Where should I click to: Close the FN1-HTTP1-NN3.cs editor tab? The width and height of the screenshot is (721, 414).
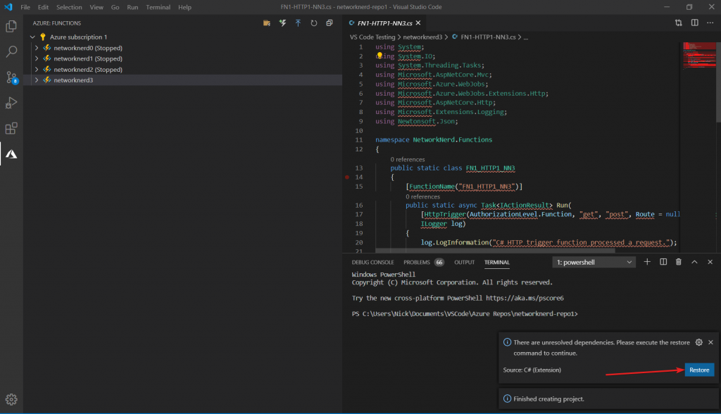pyautogui.click(x=418, y=23)
